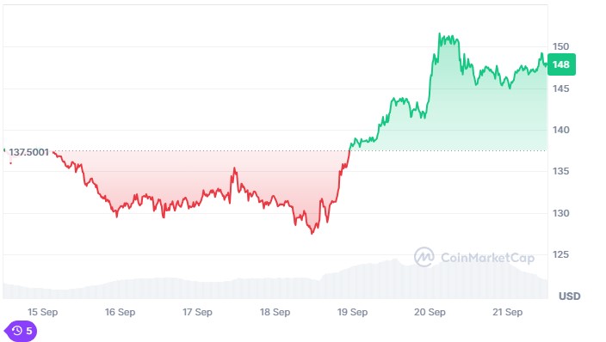606x342 pixels.
Task: Click the 130 price axis label
Action: 560,213
